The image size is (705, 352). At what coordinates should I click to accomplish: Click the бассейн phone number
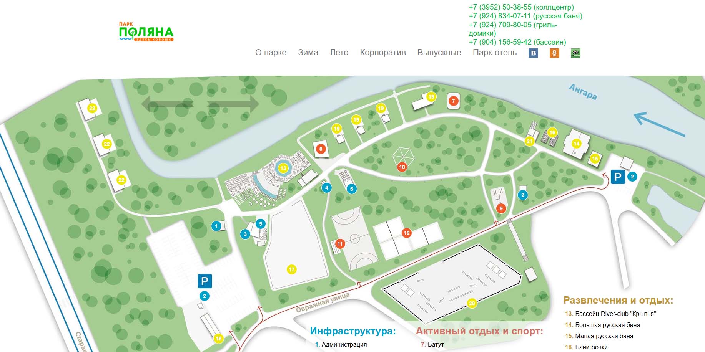tap(517, 42)
